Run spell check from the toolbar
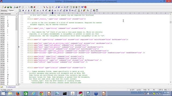This screenshot has width=172, height=96. point(20,7)
